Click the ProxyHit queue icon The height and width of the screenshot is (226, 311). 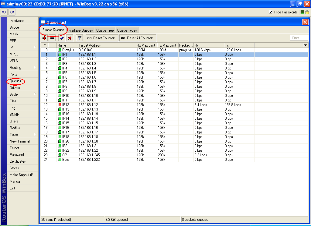pos(60,50)
